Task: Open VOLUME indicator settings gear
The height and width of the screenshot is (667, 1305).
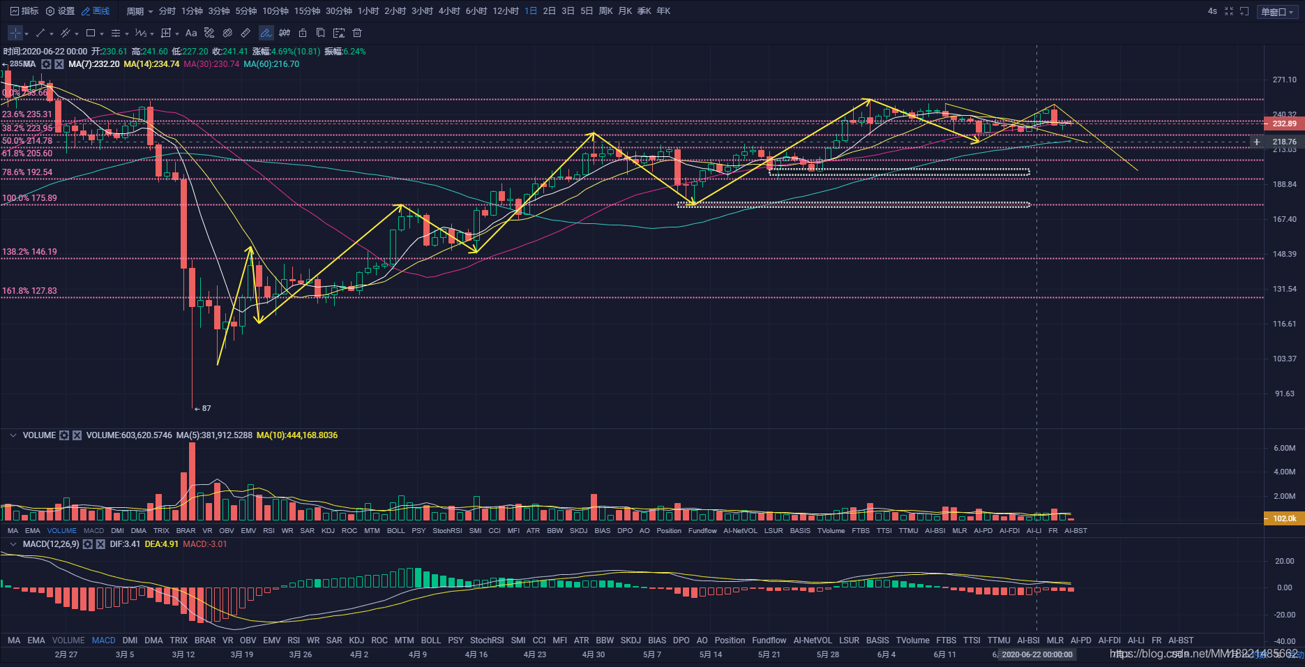Action: point(64,435)
